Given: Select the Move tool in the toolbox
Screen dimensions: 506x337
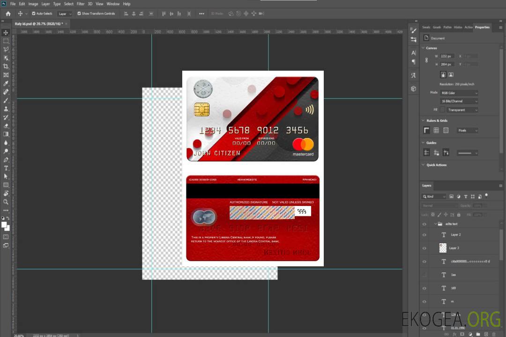Looking at the screenshot, I should (6, 33).
